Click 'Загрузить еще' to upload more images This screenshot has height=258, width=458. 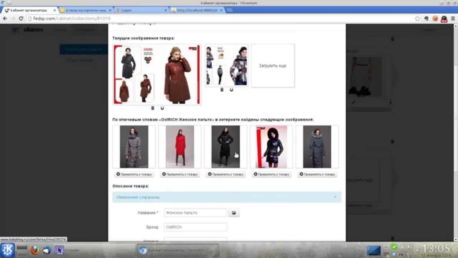pyautogui.click(x=273, y=66)
